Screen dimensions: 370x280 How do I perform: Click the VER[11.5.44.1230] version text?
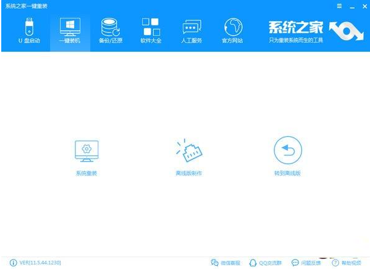[x=40, y=263]
